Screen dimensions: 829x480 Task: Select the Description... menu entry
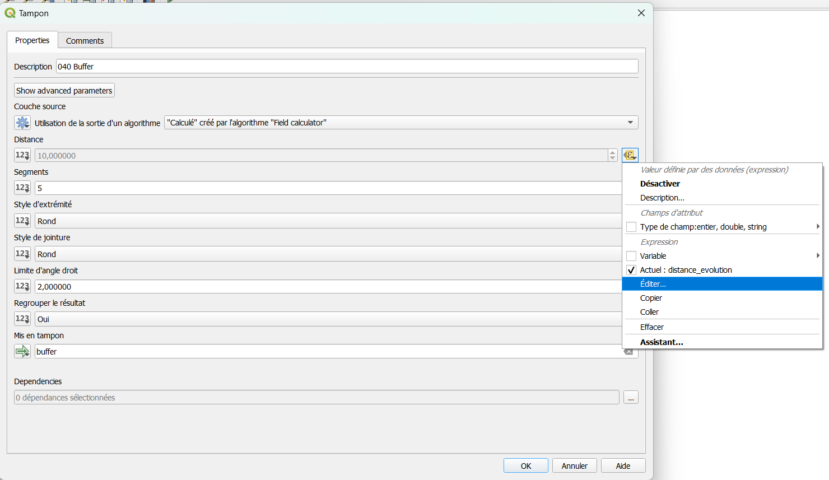coord(722,198)
